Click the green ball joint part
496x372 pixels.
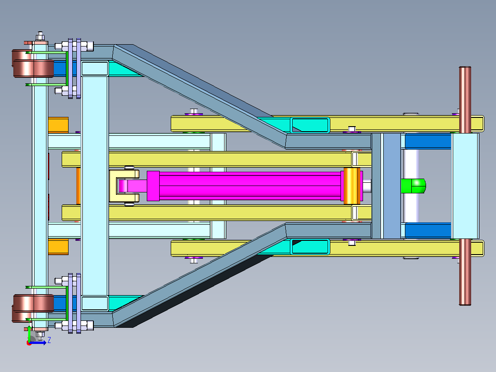(413, 186)
